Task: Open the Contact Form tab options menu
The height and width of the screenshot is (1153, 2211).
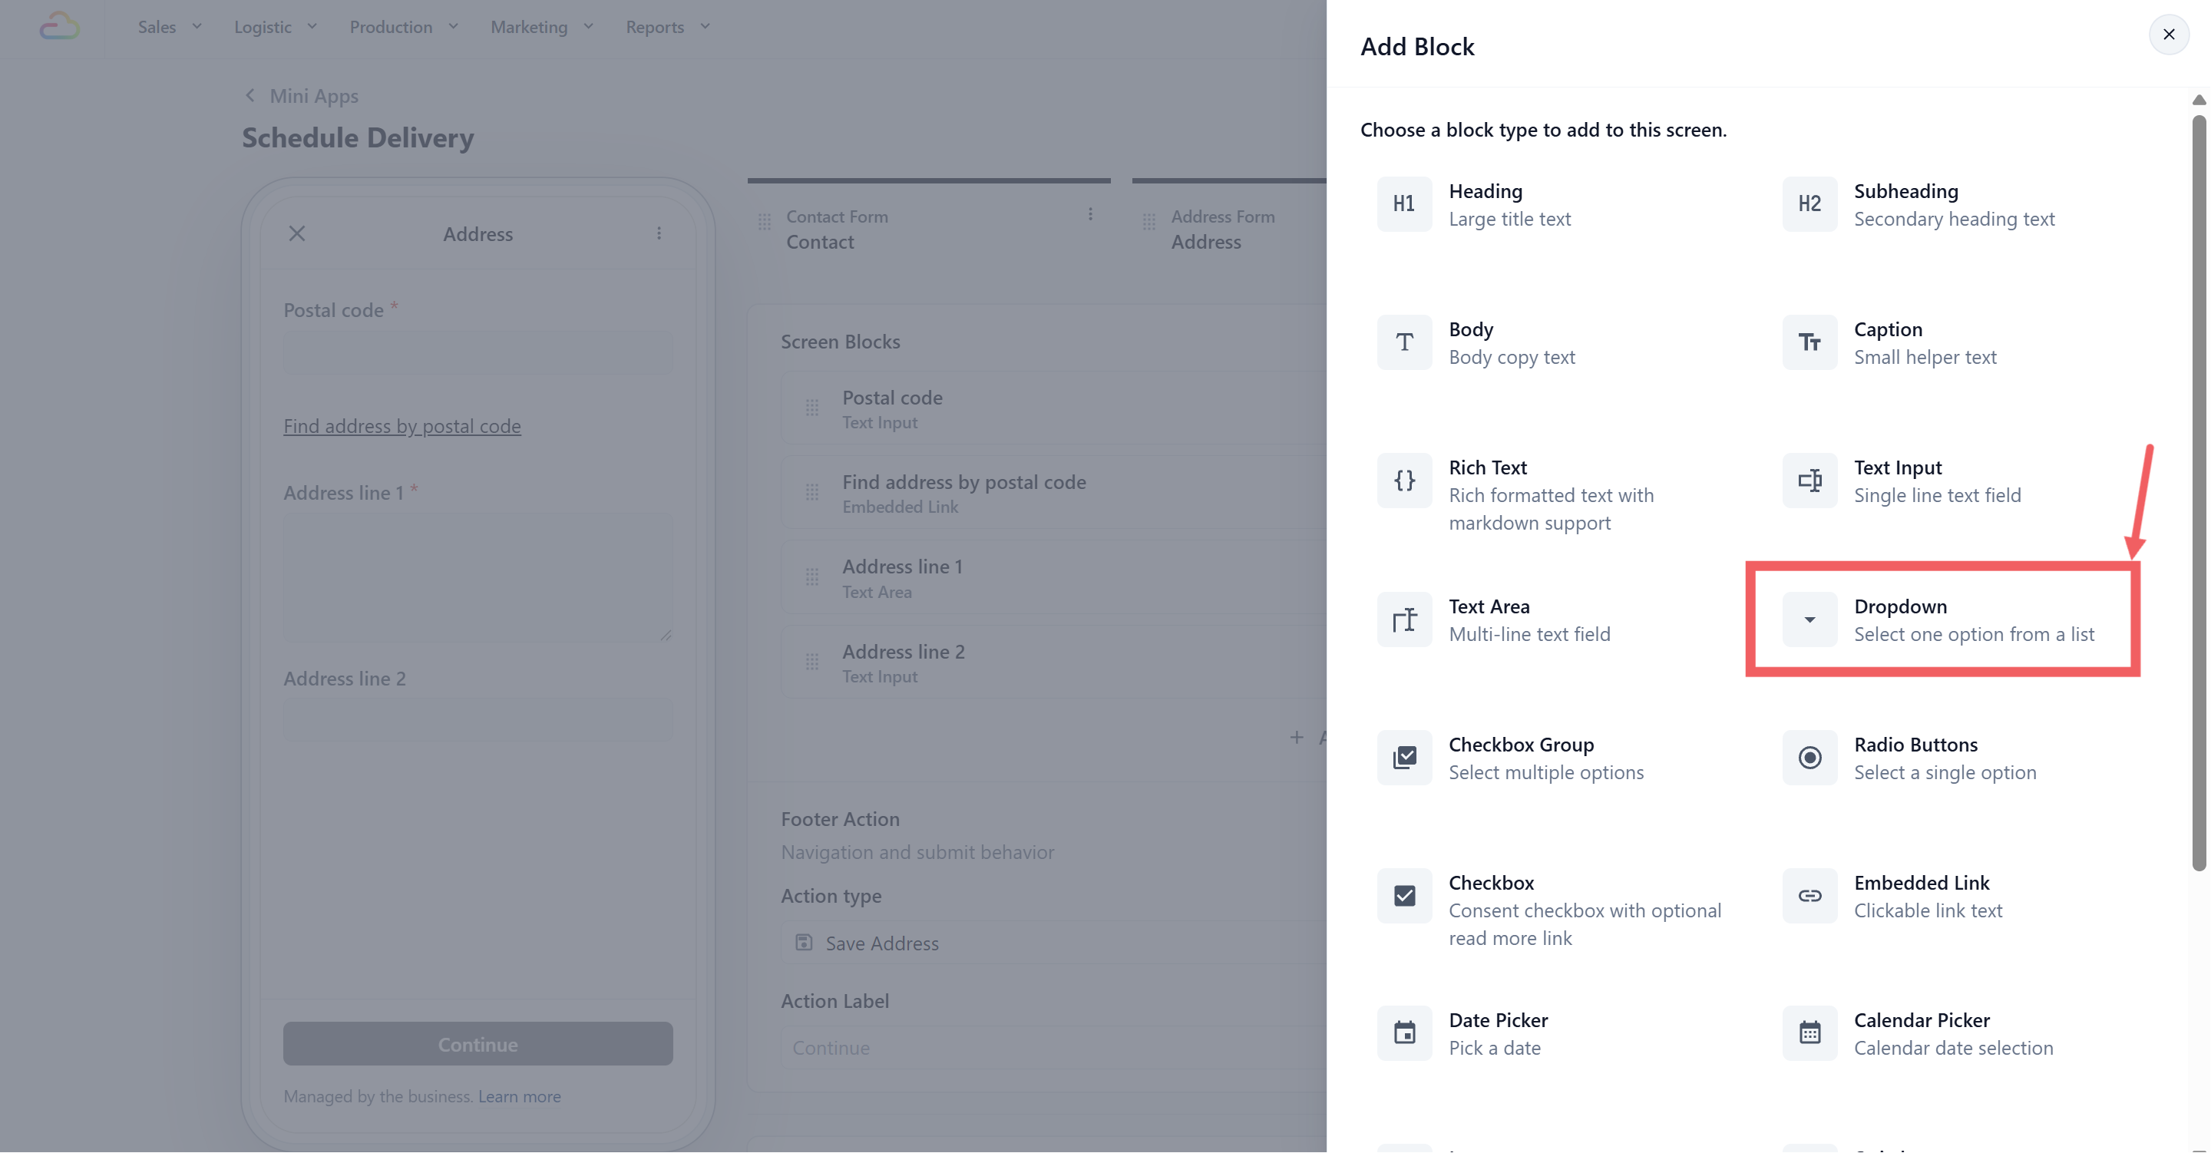Action: (x=1090, y=215)
